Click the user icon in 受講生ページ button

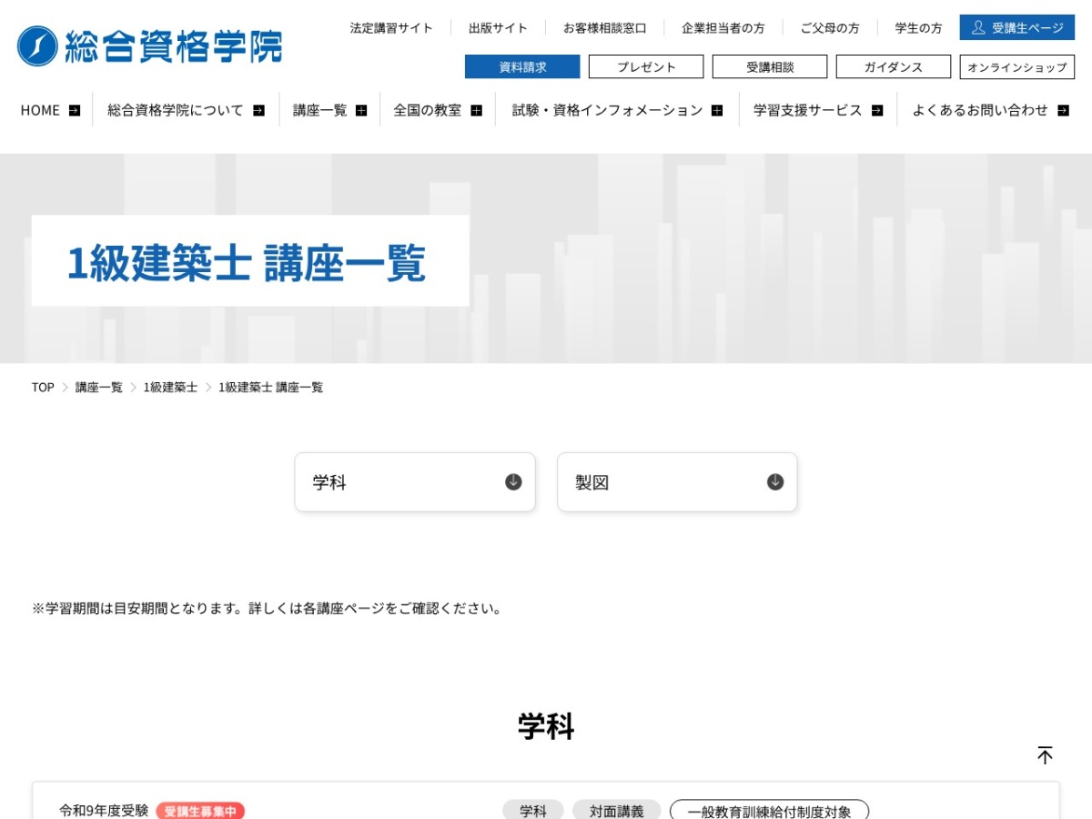point(978,27)
